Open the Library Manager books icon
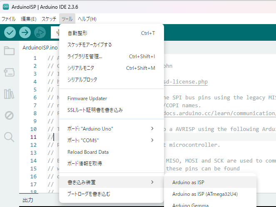 click(9, 94)
